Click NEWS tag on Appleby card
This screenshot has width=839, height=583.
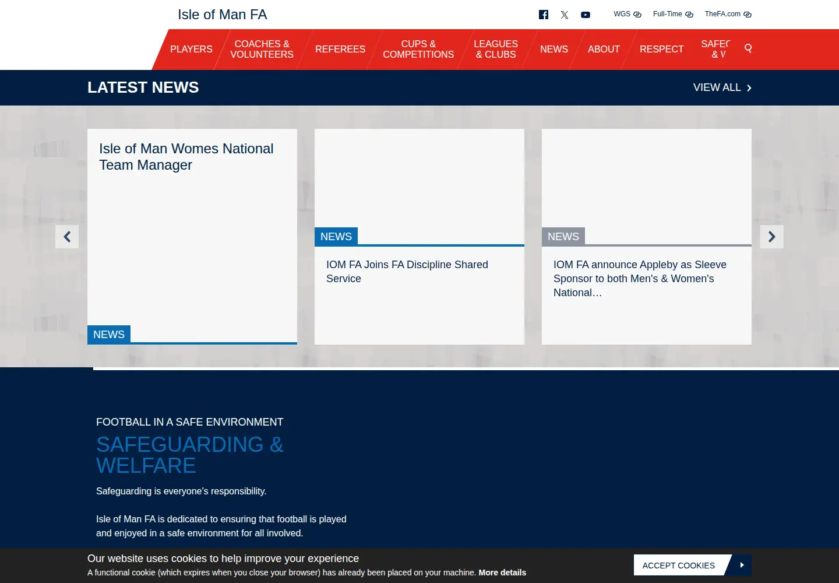pos(563,236)
